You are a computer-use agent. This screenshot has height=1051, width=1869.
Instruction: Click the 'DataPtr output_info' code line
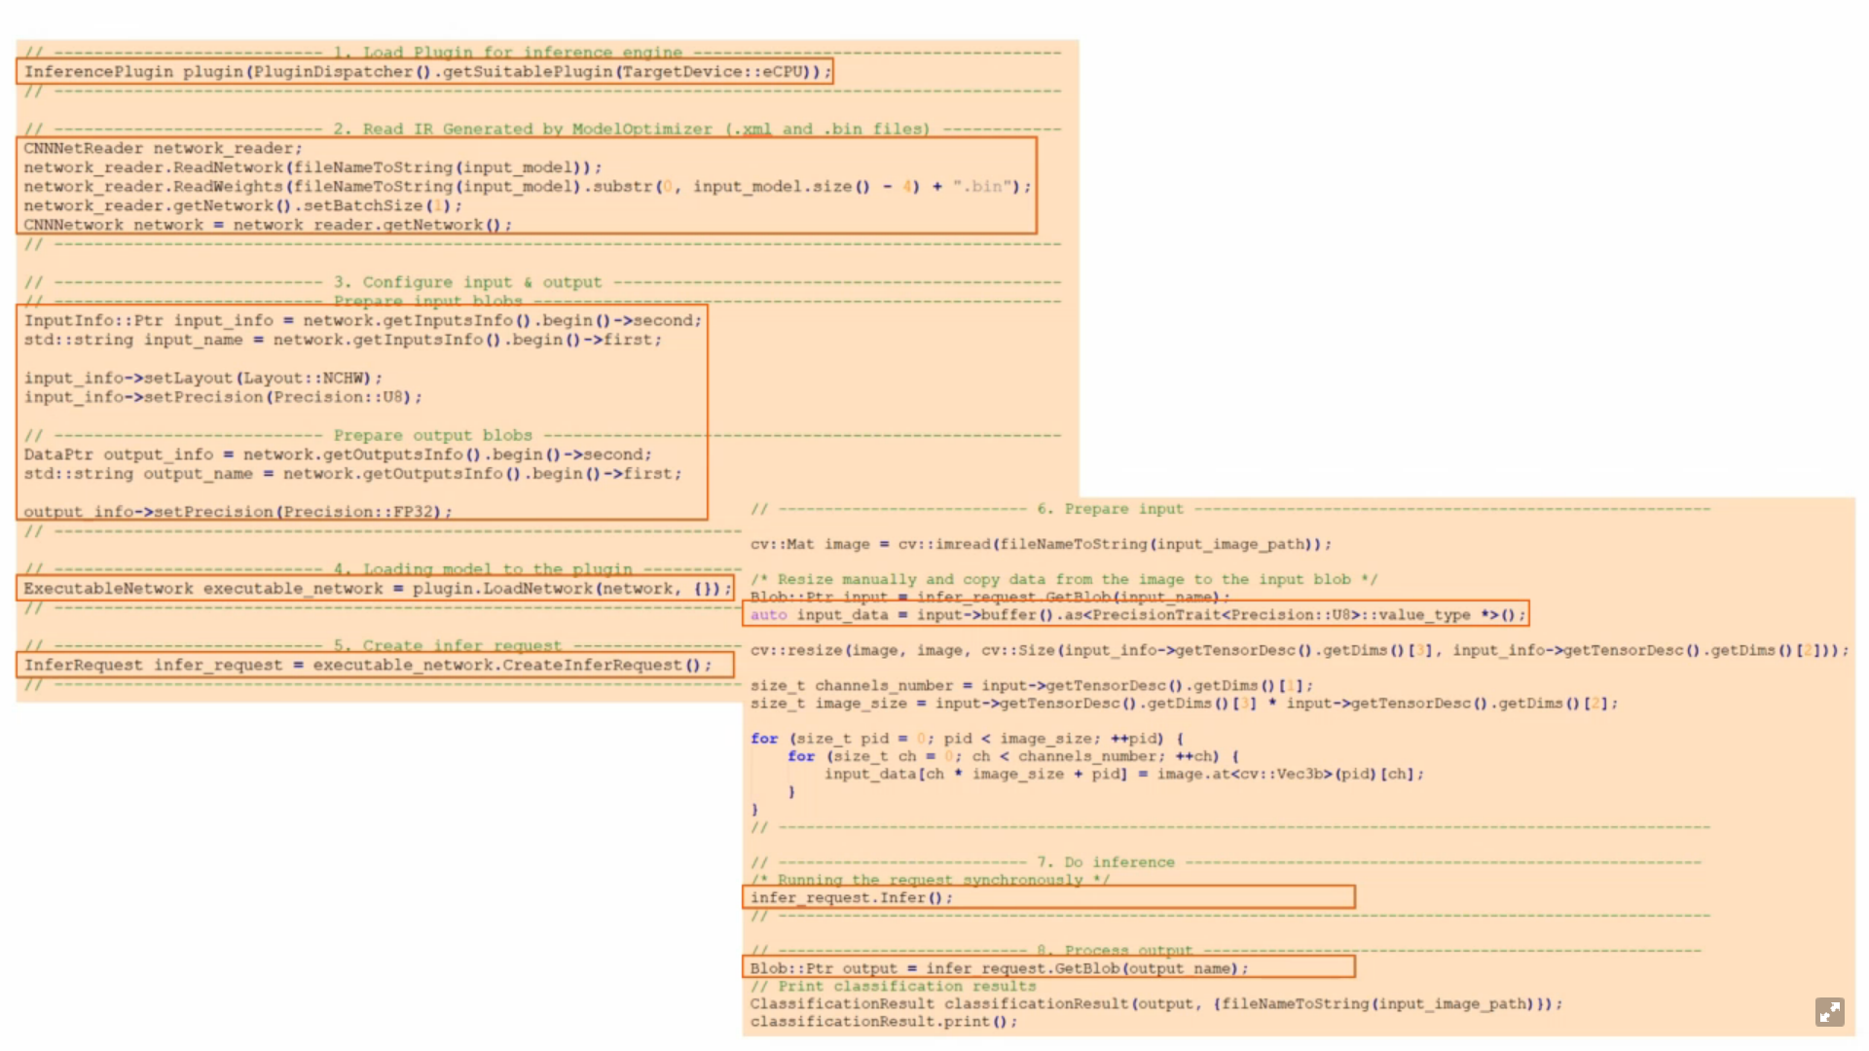pyautogui.click(x=337, y=454)
